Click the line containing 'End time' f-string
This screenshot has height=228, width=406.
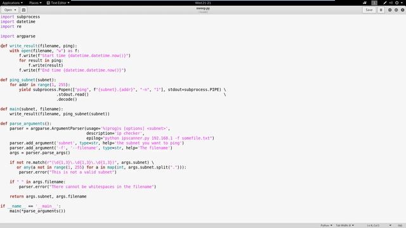(72, 70)
